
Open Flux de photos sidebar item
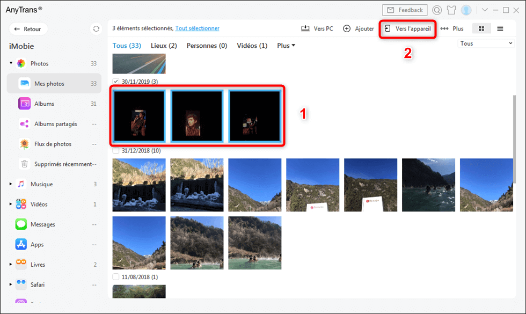point(53,144)
